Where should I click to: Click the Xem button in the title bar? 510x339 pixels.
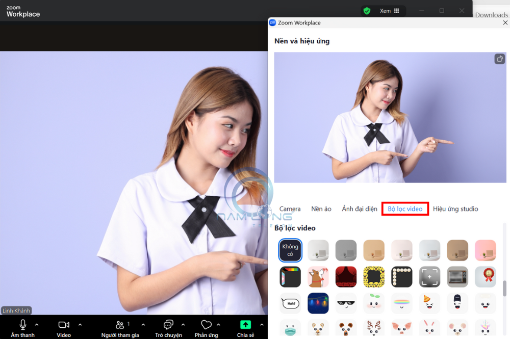pos(385,10)
